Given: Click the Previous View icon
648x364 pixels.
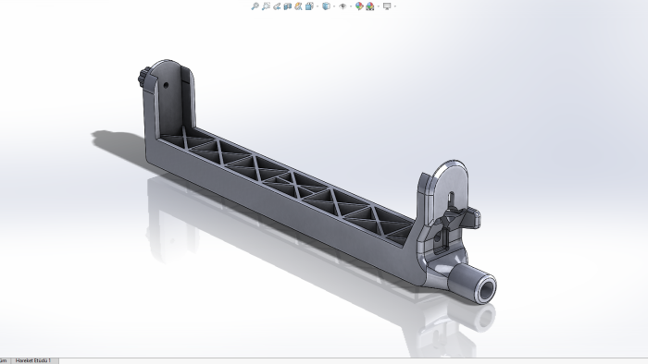Looking at the screenshot, I should click(x=277, y=6).
